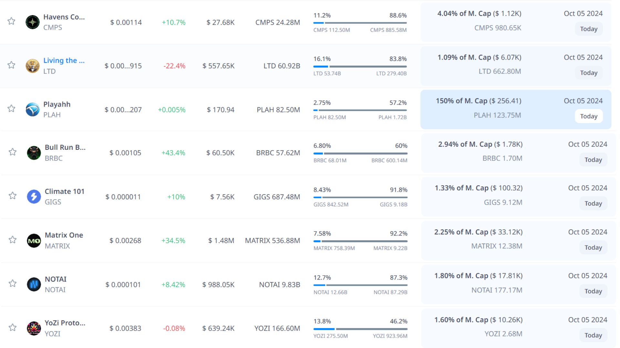This screenshot has width=620, height=348.
Task: Star the Climate 101 GIGS row
Action: pyautogui.click(x=13, y=196)
